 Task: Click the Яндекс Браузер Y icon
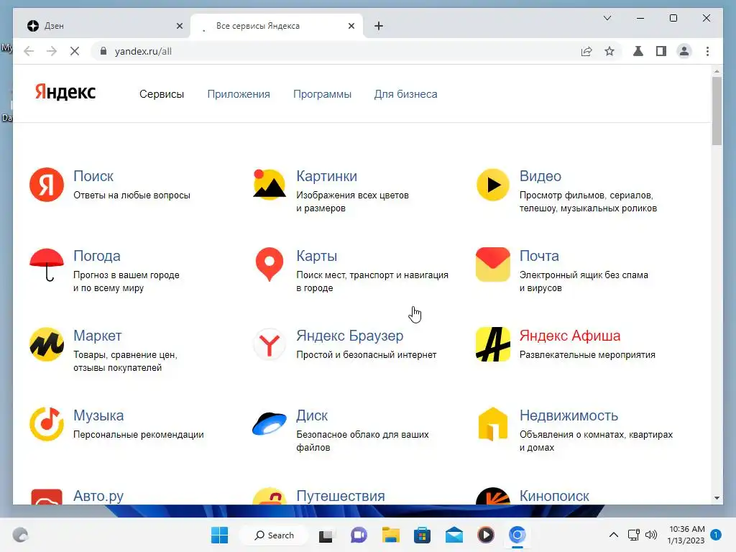pyautogui.click(x=270, y=344)
